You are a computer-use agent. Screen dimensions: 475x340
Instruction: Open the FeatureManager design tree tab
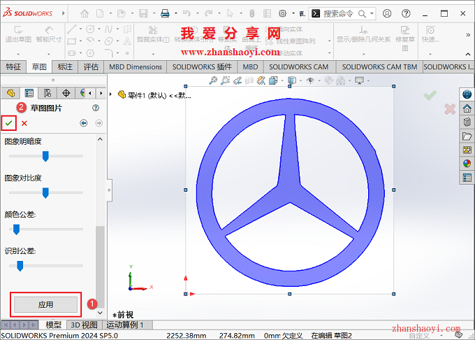click(10, 93)
